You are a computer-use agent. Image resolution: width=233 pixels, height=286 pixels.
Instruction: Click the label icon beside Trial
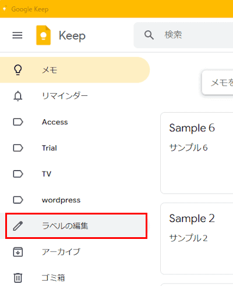pos(18,148)
